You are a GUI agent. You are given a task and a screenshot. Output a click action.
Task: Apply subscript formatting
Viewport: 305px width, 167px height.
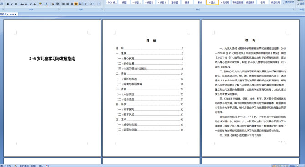(x=26, y=4)
